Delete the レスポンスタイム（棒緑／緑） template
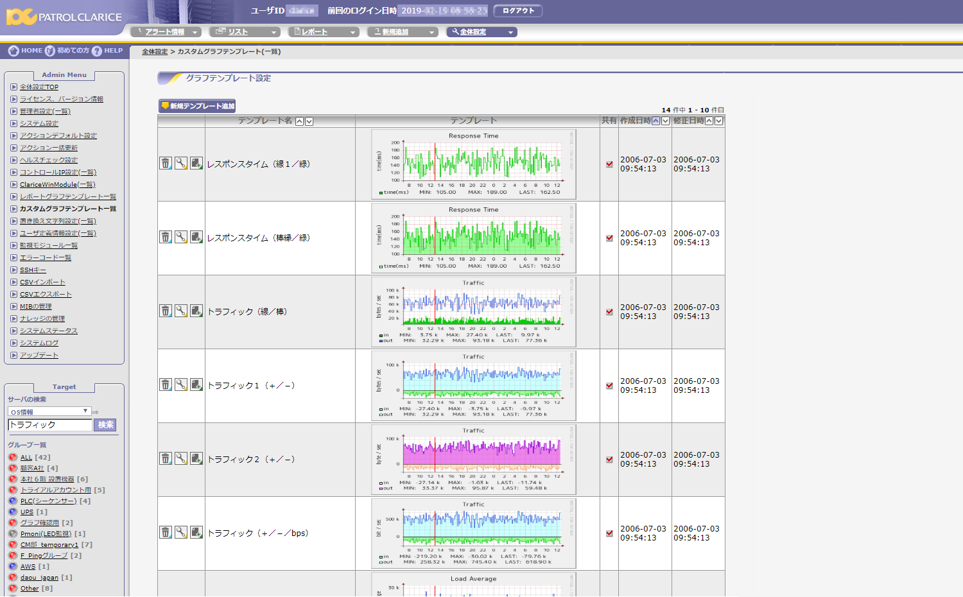Screen dimensions: 963x597 point(166,237)
